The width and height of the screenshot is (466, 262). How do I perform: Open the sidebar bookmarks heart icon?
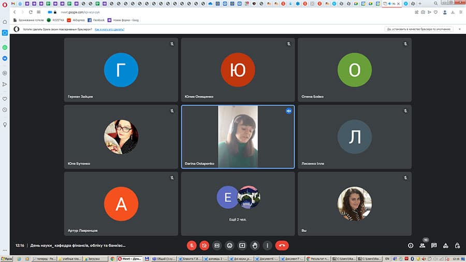tap(5, 99)
